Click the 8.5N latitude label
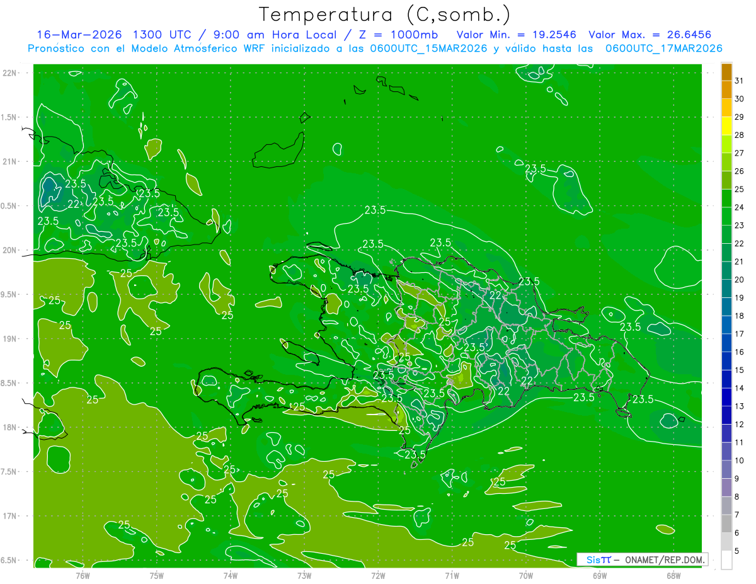This screenshot has height=584, width=756. click(9, 383)
